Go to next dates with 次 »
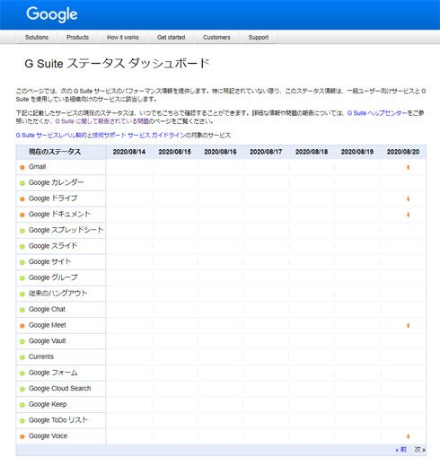Viewport: 440px width, 466px height. coord(419,450)
